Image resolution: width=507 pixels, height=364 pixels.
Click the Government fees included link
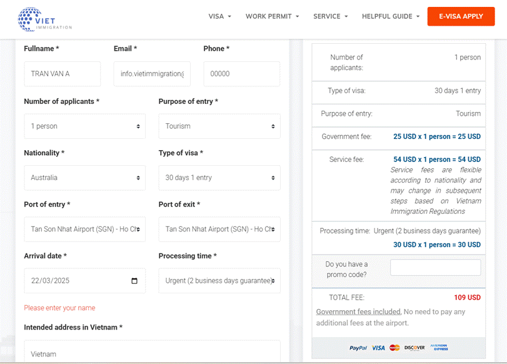coord(358,311)
